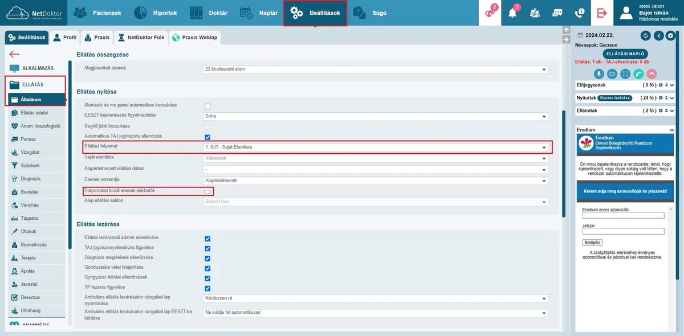Toggle TP lezárás figyelése checkbox
The image size is (684, 336).
click(207, 288)
